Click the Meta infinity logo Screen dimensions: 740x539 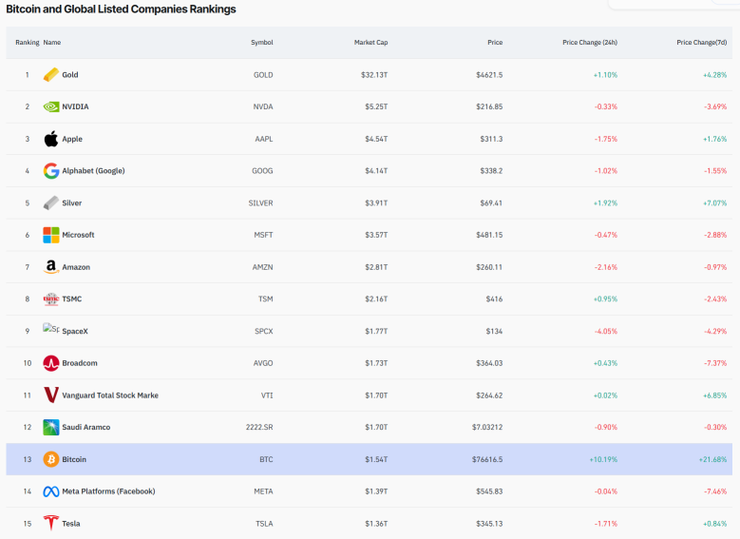[x=51, y=491]
